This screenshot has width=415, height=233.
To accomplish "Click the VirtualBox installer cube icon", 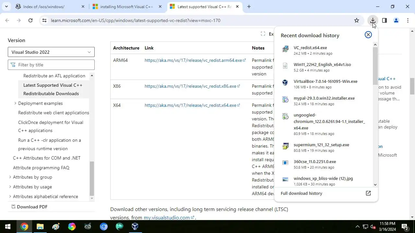I will 285,83.
